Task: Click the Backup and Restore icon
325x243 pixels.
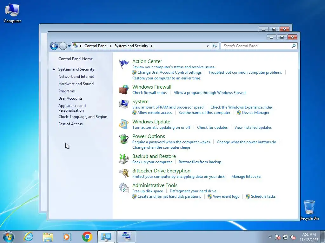Action: pos(123,159)
